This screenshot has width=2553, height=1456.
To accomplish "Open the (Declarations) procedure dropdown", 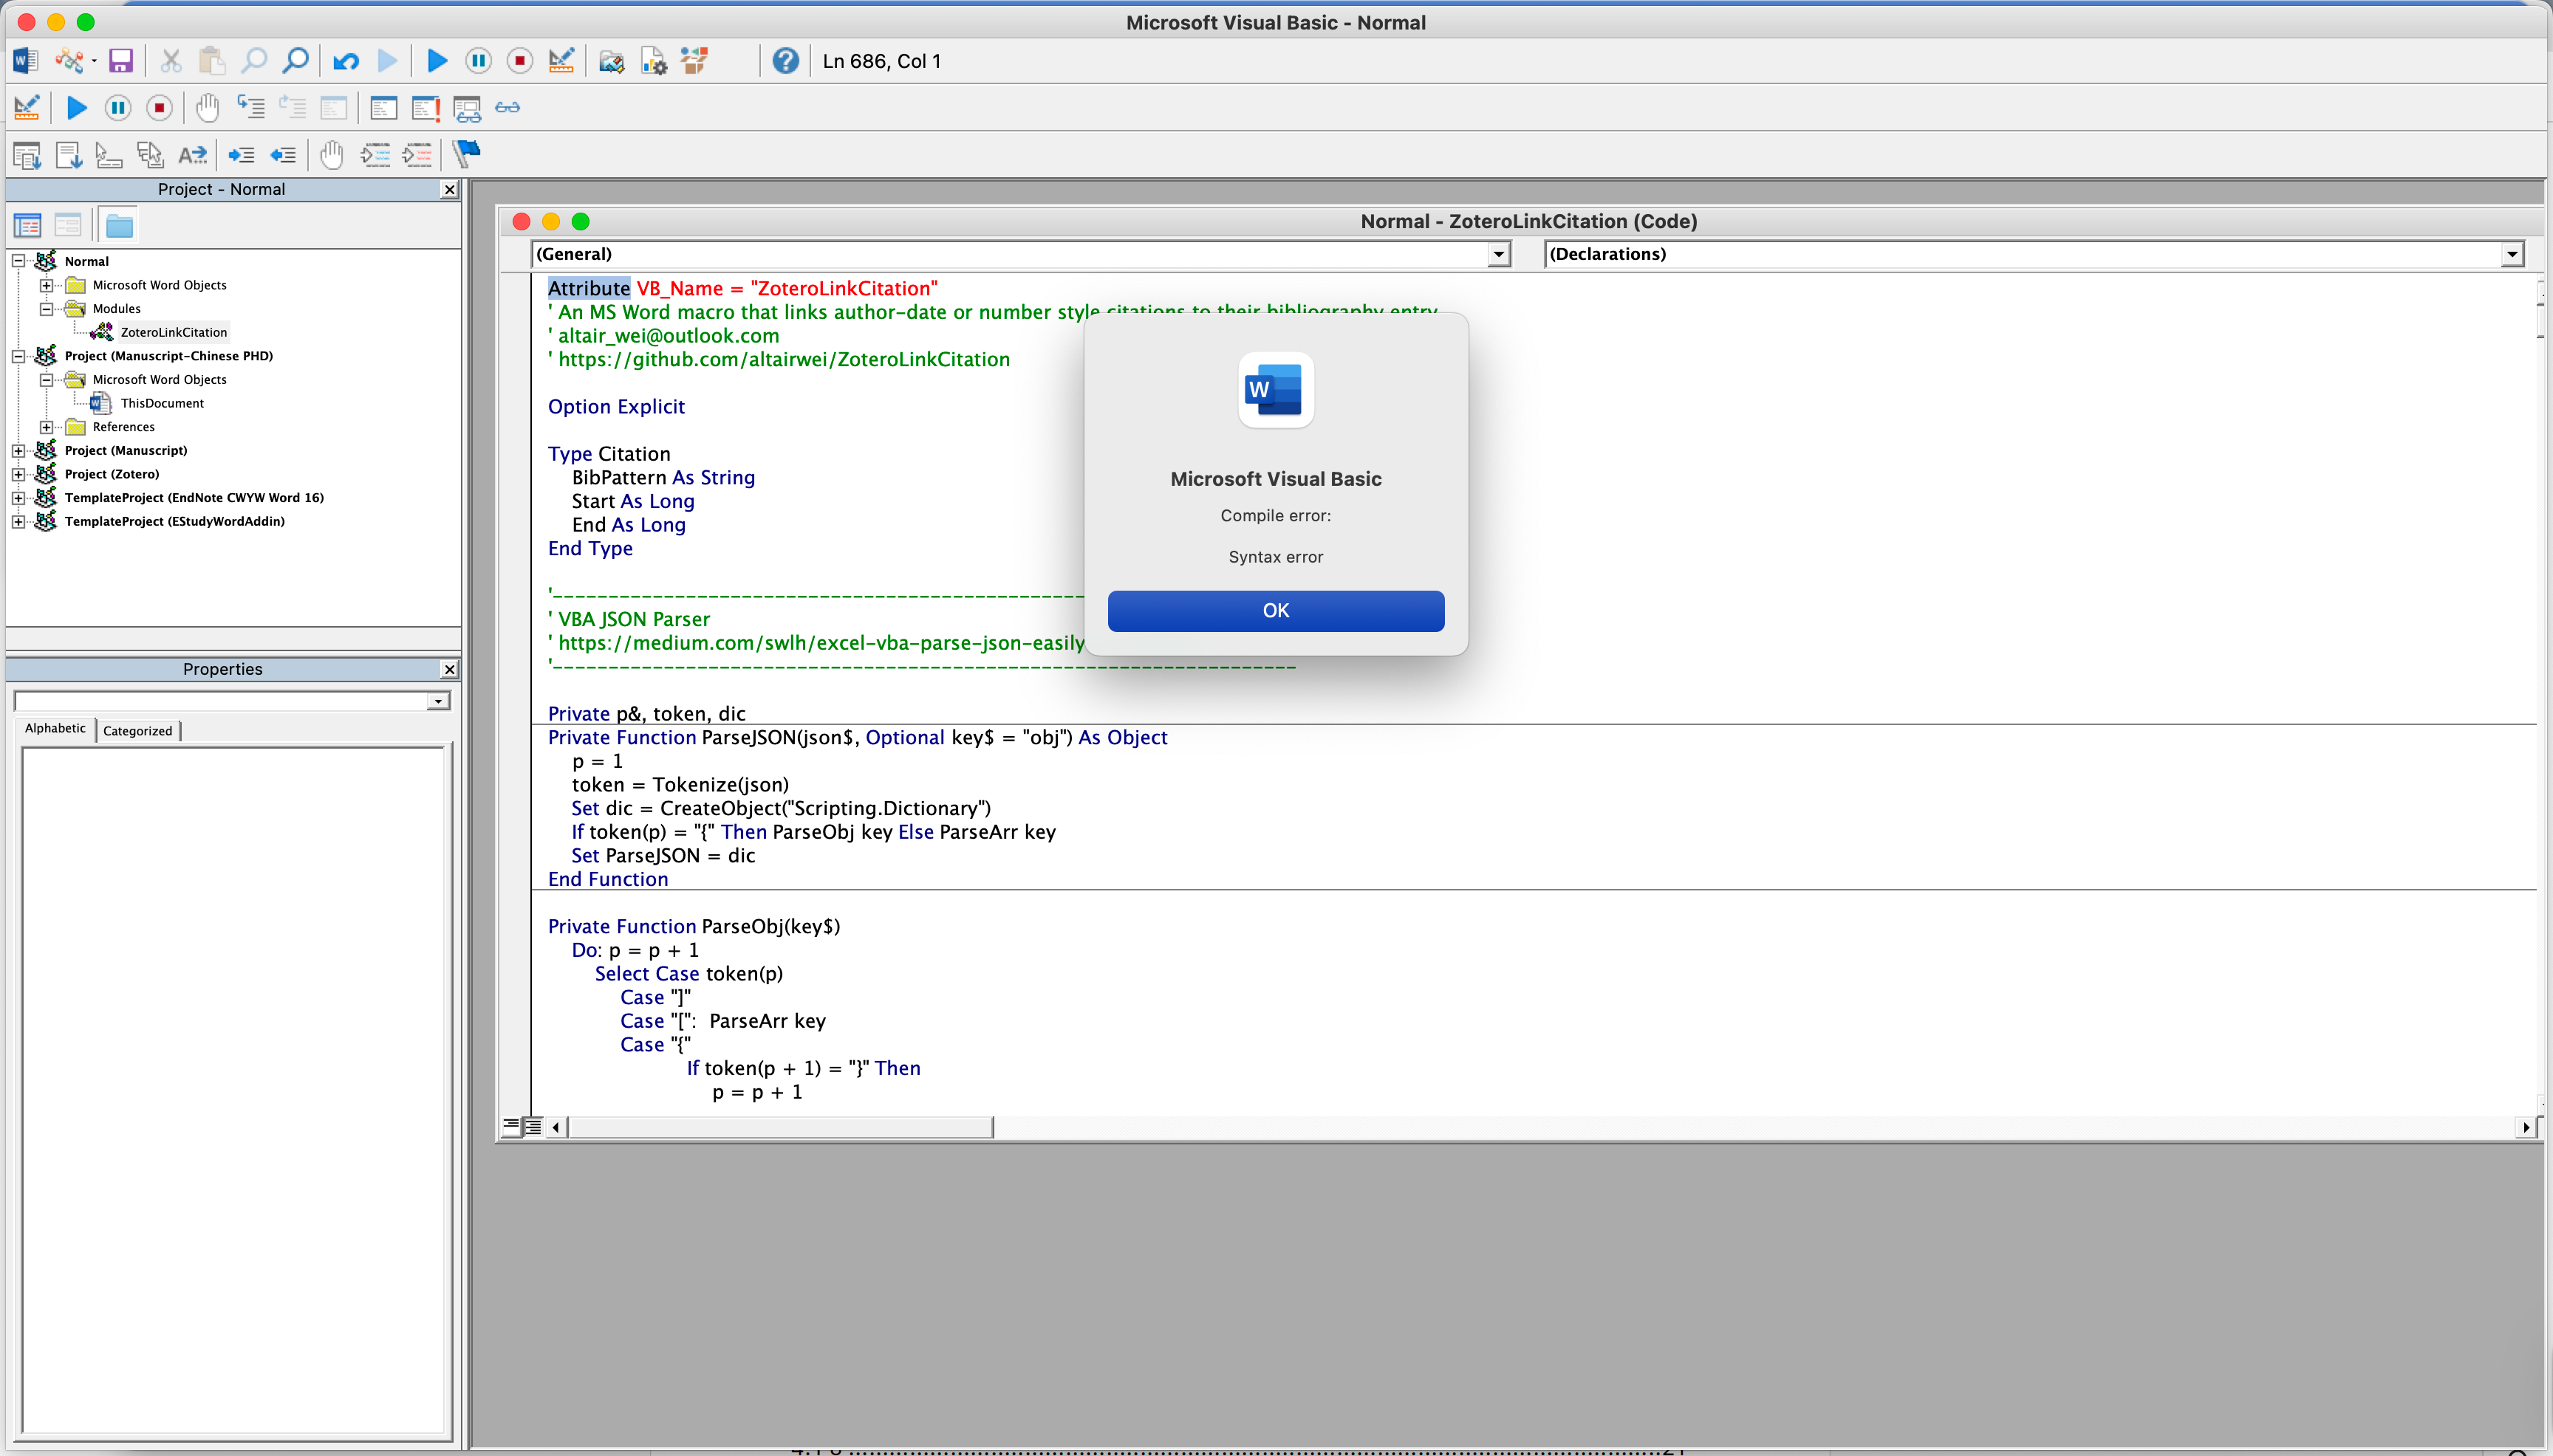I will click(x=2512, y=254).
